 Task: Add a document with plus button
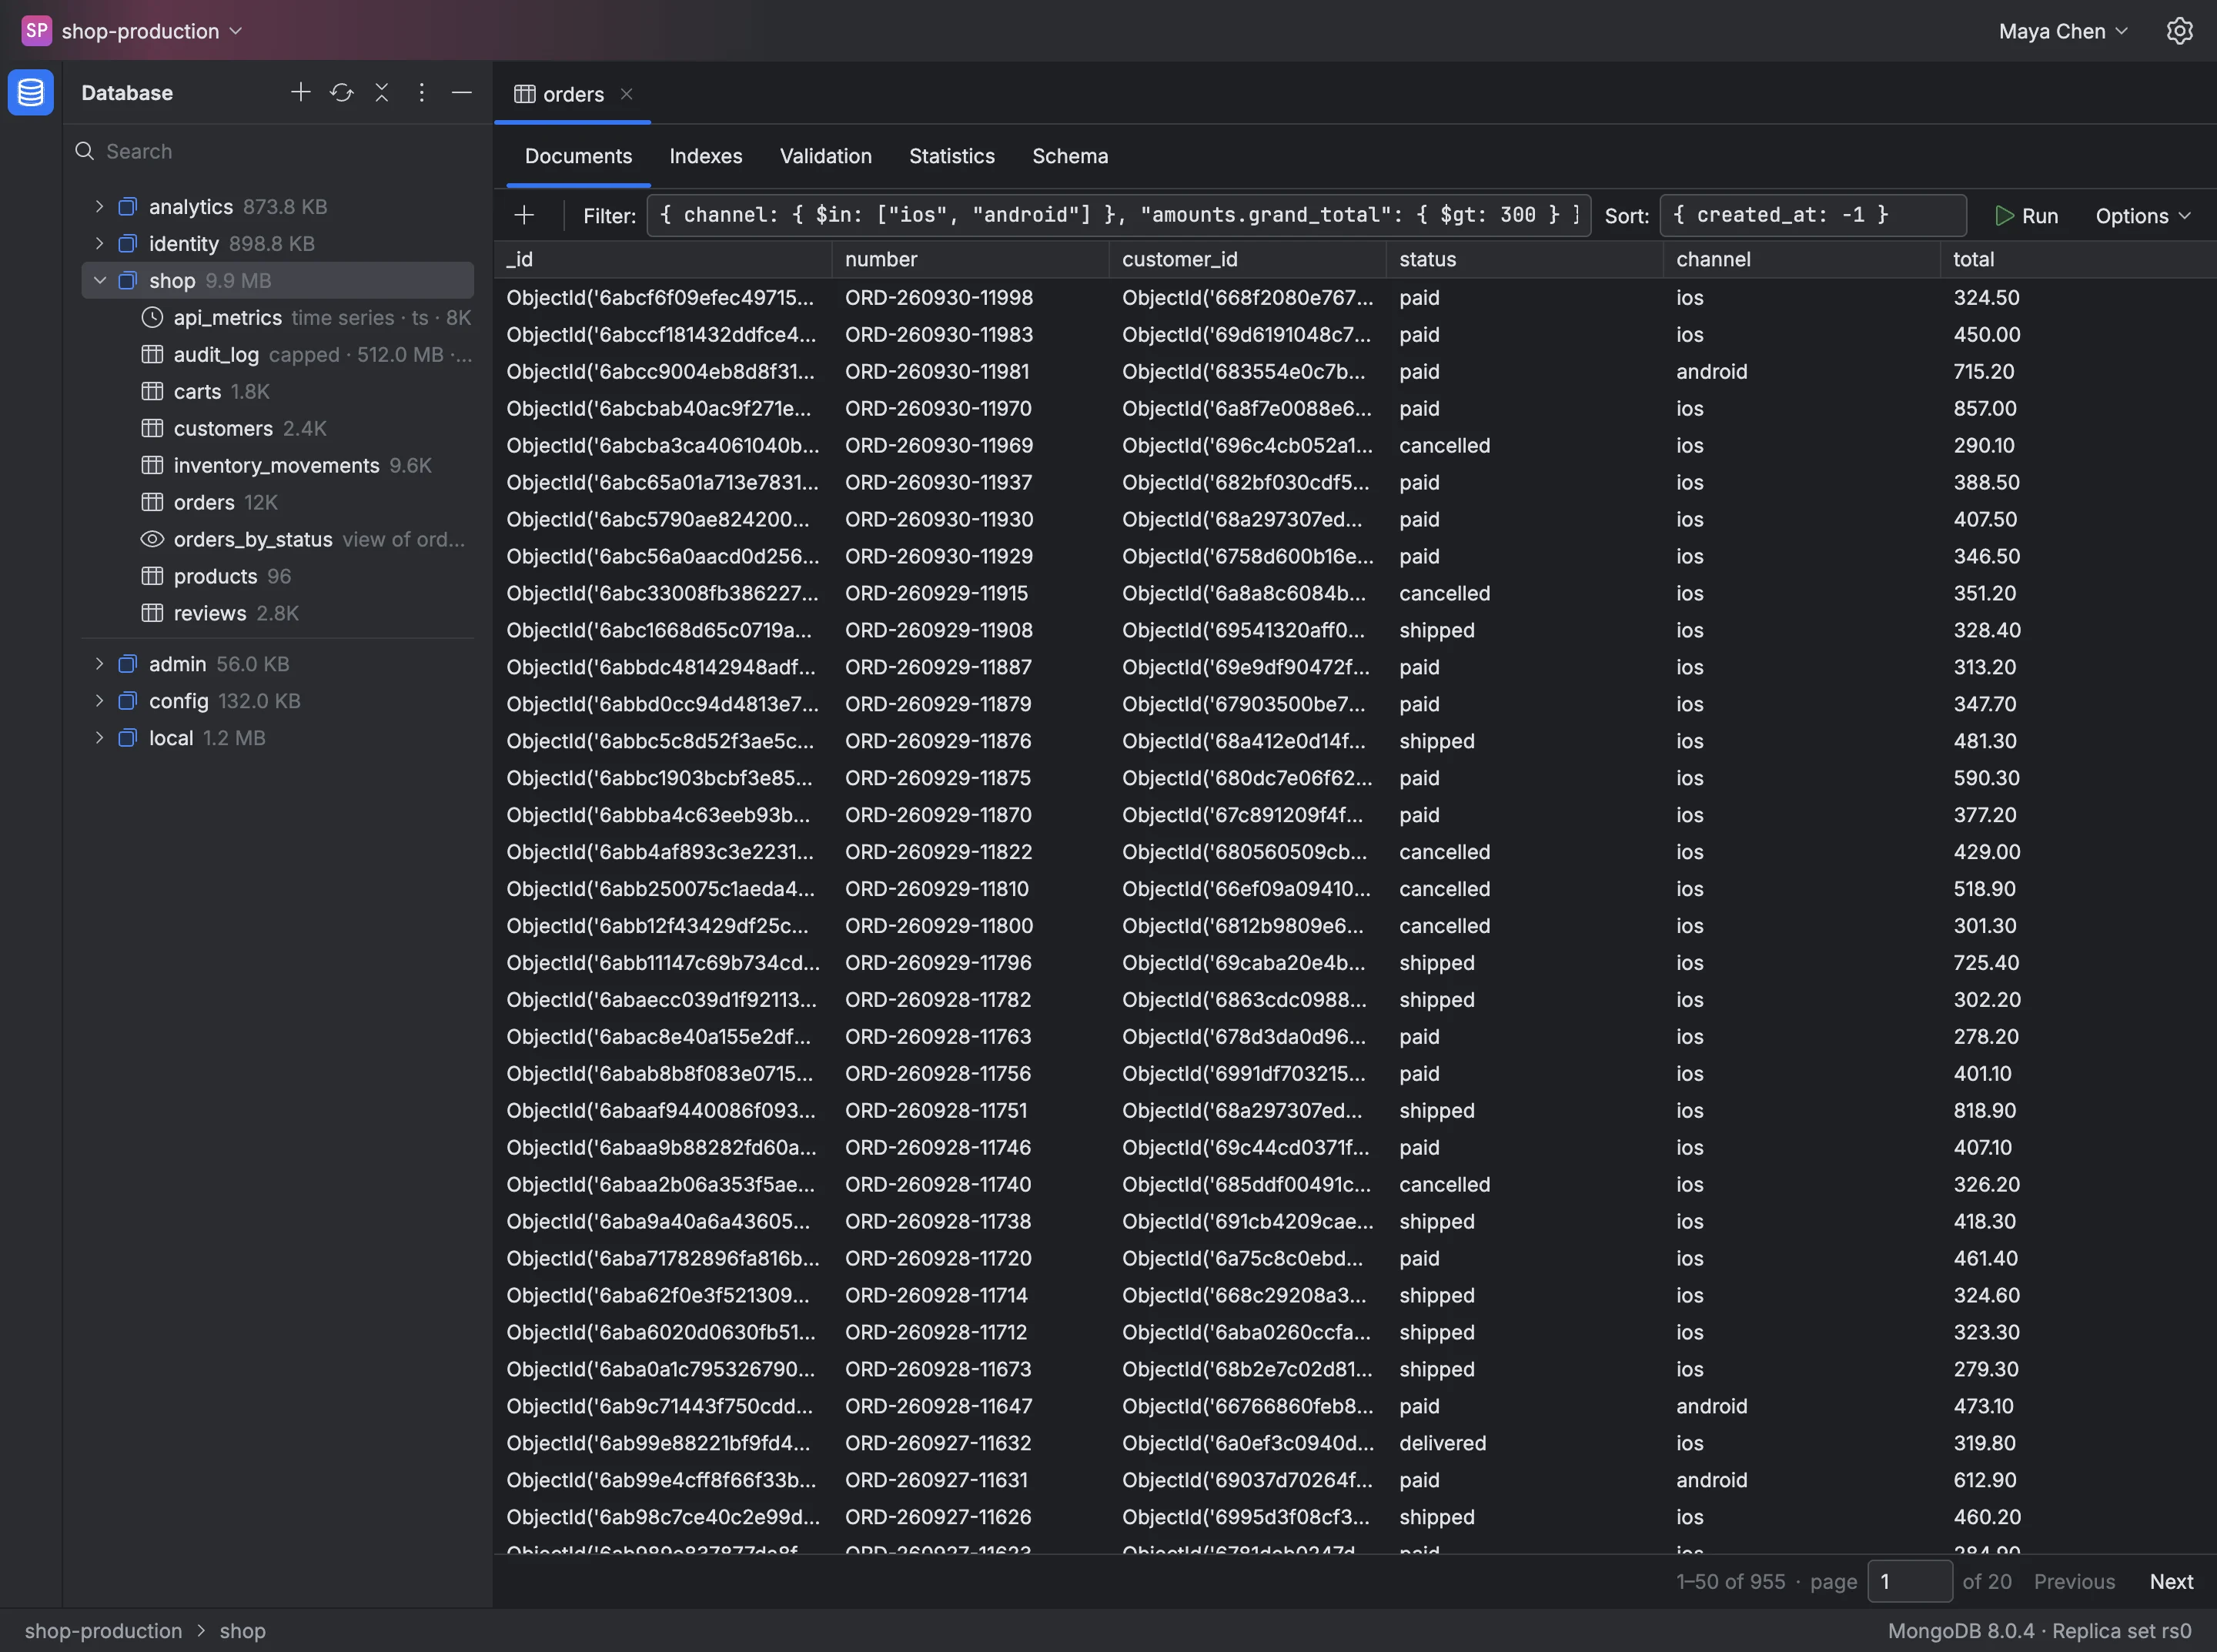tap(523, 215)
